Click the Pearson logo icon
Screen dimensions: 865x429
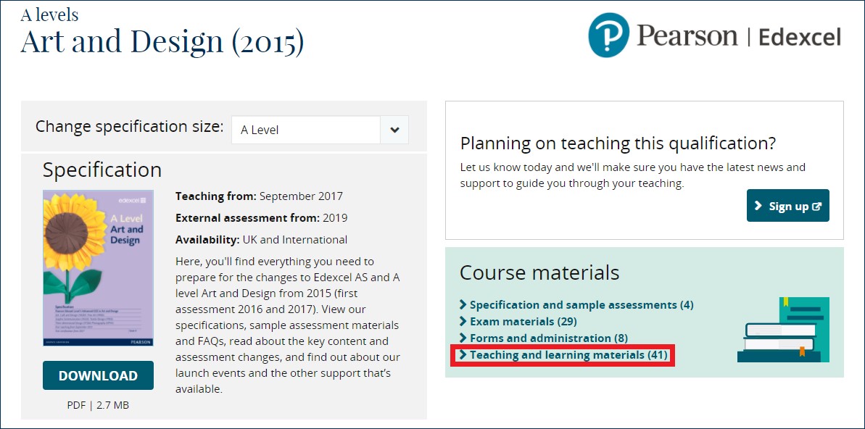[608, 35]
